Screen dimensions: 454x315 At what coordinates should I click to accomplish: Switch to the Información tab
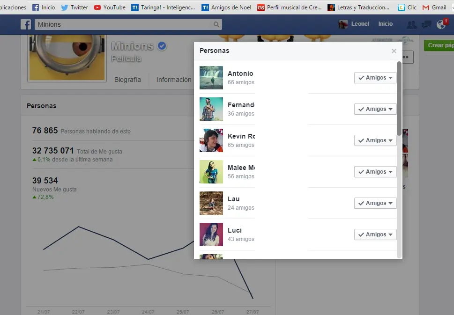click(174, 80)
